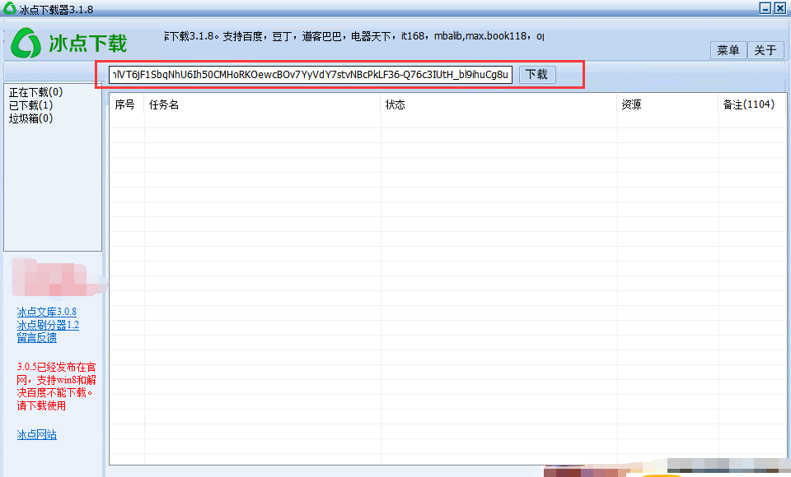Click the red 3.0.5 release notice text
Image resolution: width=791 pixels, height=477 pixels.
click(56, 387)
